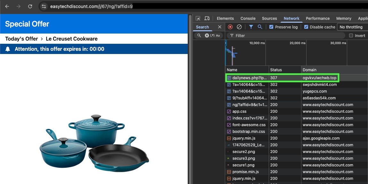This screenshot has width=368, height=184.
Task: Click the Today's Offer breadcrumb link
Action: click(21, 39)
